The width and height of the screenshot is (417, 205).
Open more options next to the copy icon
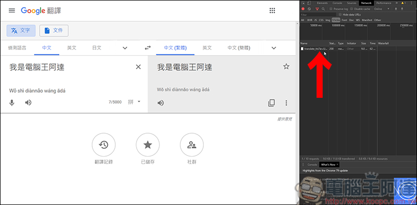(286, 103)
